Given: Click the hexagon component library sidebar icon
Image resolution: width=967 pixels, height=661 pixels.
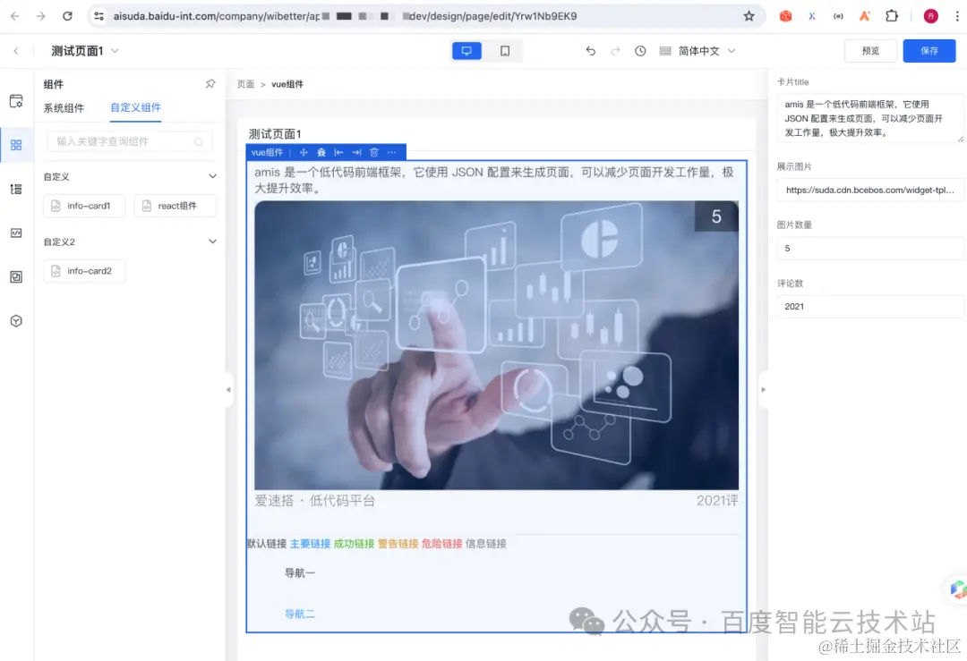Looking at the screenshot, I should tap(16, 320).
